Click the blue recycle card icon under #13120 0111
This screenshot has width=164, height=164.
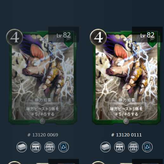point(147,147)
